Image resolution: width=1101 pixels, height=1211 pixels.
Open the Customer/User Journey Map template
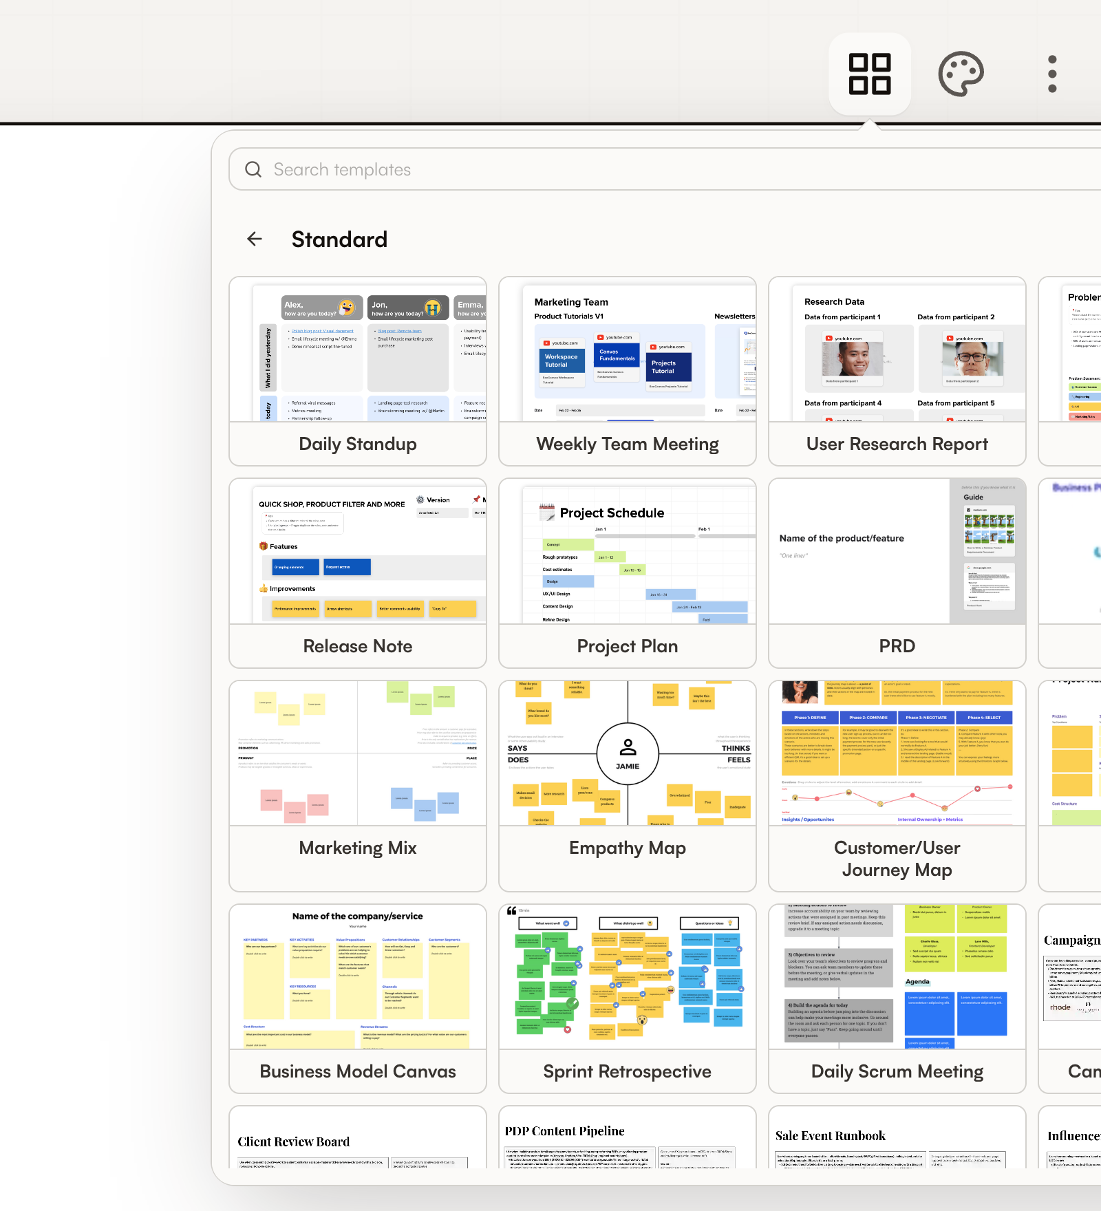pyautogui.click(x=897, y=786)
